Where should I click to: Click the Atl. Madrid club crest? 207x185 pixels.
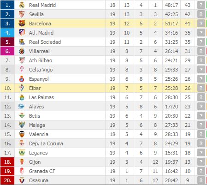tap(22, 33)
